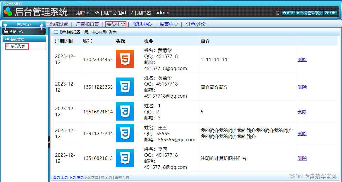Screen dimensions: 342x182
Task: Open the 会员中心 top menu
Action: pyautogui.click(x=116, y=24)
